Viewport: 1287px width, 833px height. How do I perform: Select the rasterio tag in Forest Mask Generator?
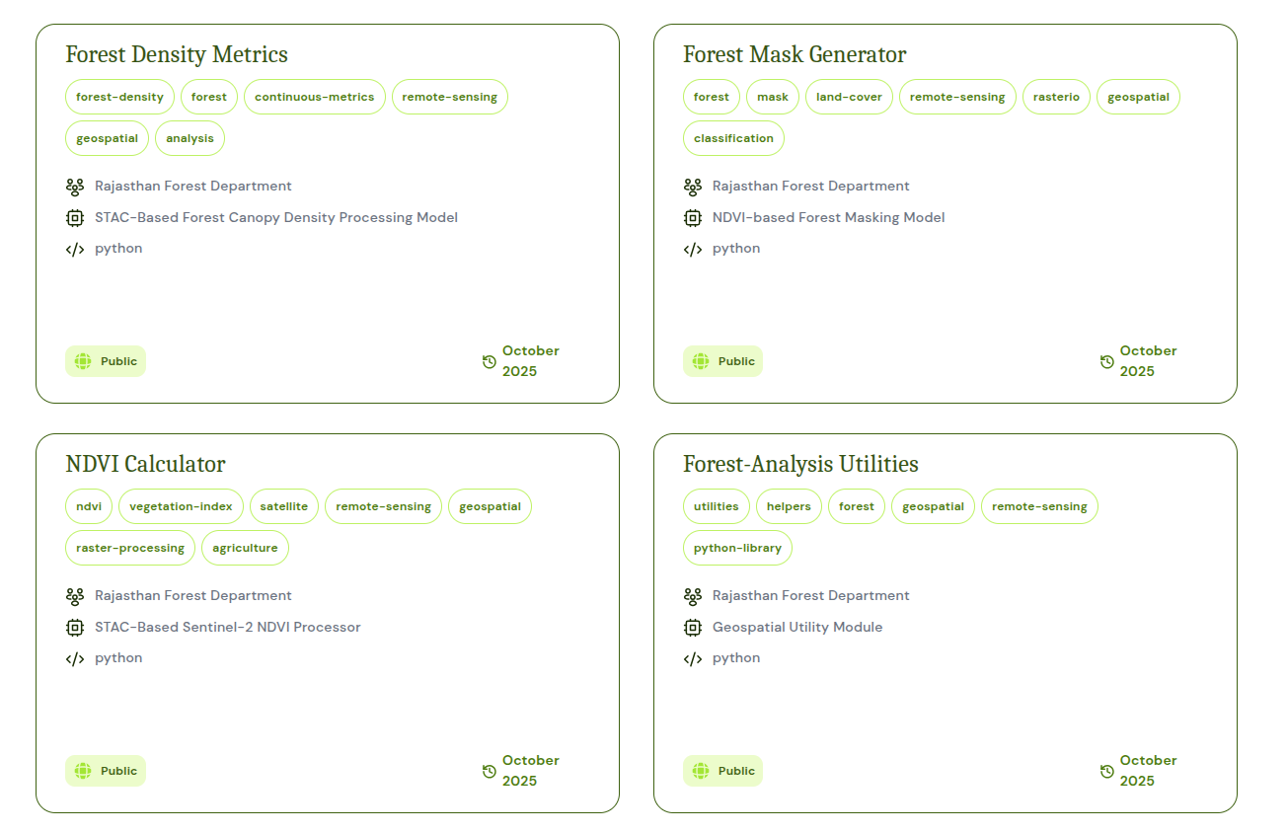pyautogui.click(x=1056, y=97)
